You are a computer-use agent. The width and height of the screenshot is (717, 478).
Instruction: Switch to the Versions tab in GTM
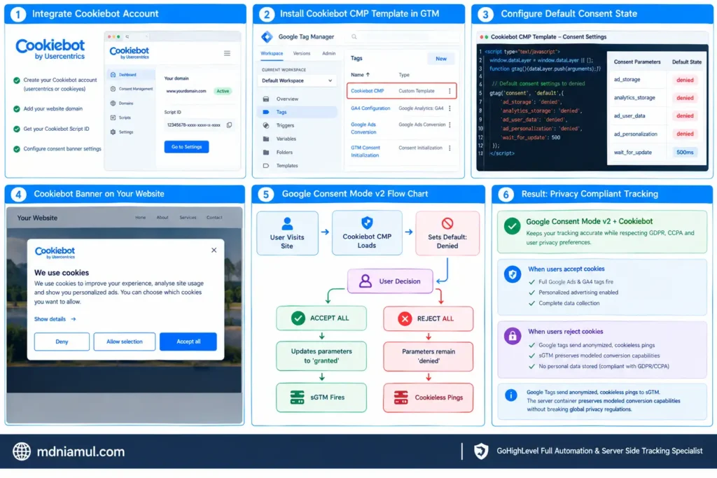click(x=301, y=53)
